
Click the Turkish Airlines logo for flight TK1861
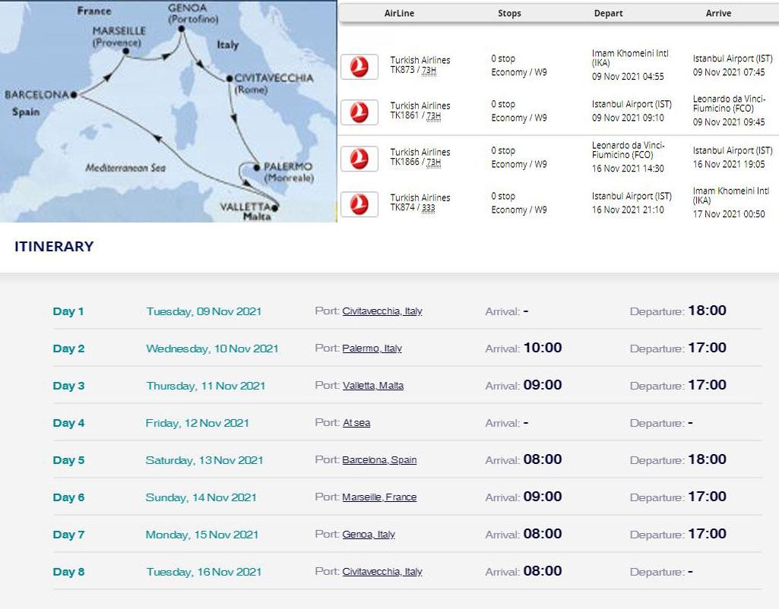[359, 112]
